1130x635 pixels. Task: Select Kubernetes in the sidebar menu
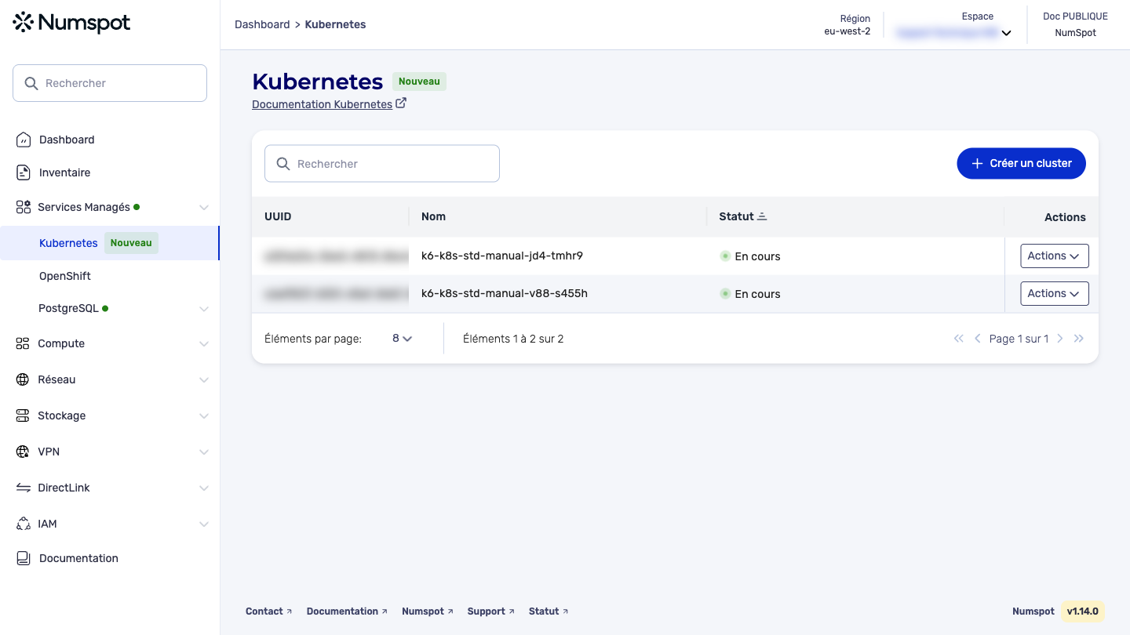[110, 243]
